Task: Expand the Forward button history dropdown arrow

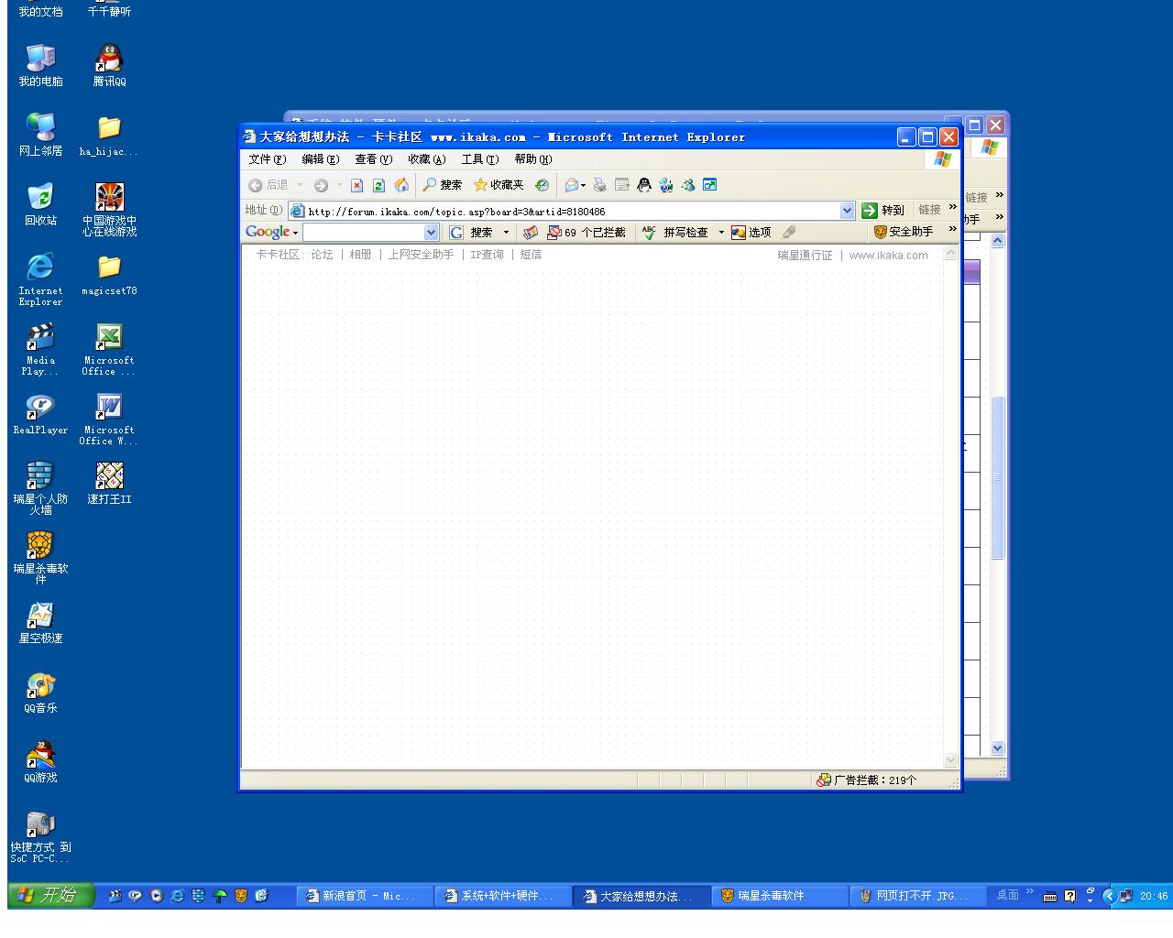Action: pos(339,185)
